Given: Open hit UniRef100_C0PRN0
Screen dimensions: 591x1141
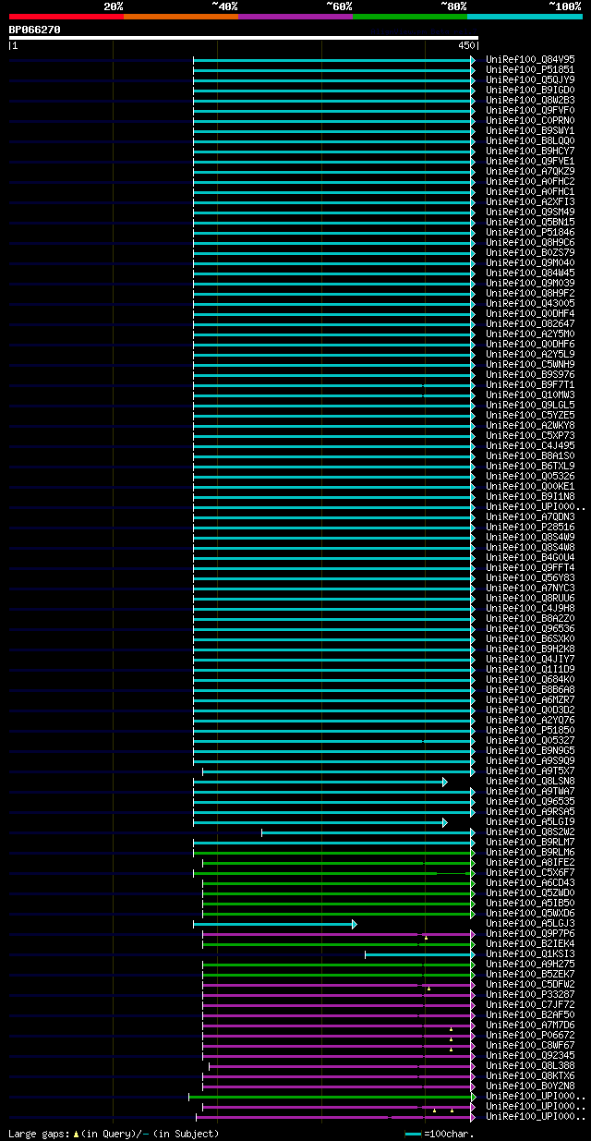Looking at the screenshot, I should tap(530, 120).
